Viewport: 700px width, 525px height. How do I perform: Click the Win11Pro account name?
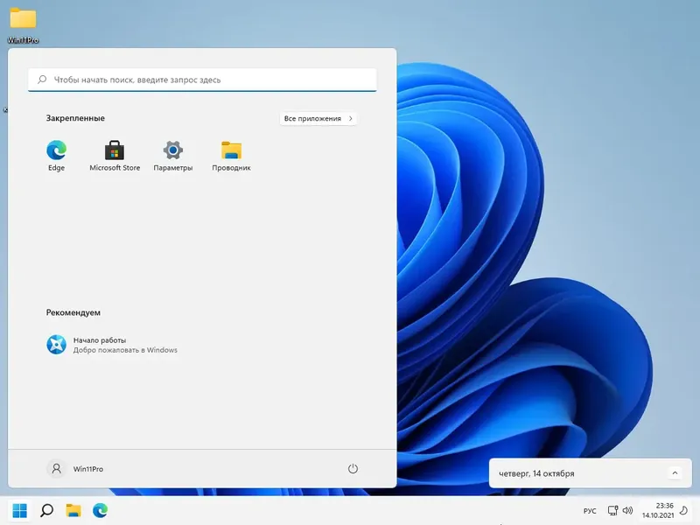79,469
